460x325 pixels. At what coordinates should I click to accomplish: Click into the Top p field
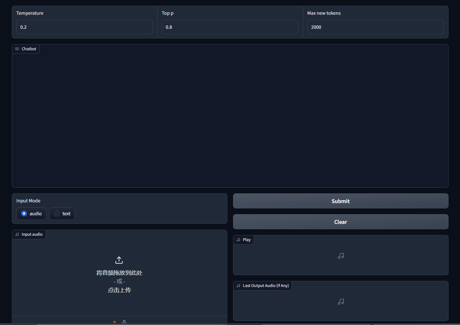tap(230, 27)
